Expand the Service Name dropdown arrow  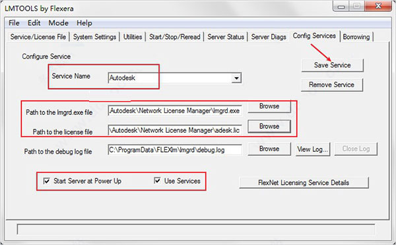[236, 78]
